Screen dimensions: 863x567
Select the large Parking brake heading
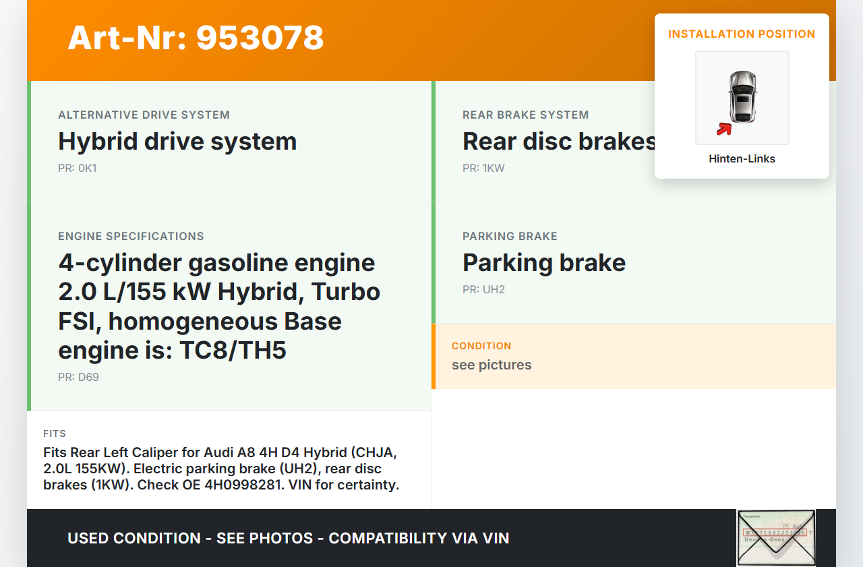pyautogui.click(x=544, y=263)
